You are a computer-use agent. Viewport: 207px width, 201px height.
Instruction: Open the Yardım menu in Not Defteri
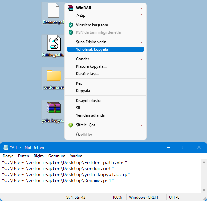coord(76,156)
